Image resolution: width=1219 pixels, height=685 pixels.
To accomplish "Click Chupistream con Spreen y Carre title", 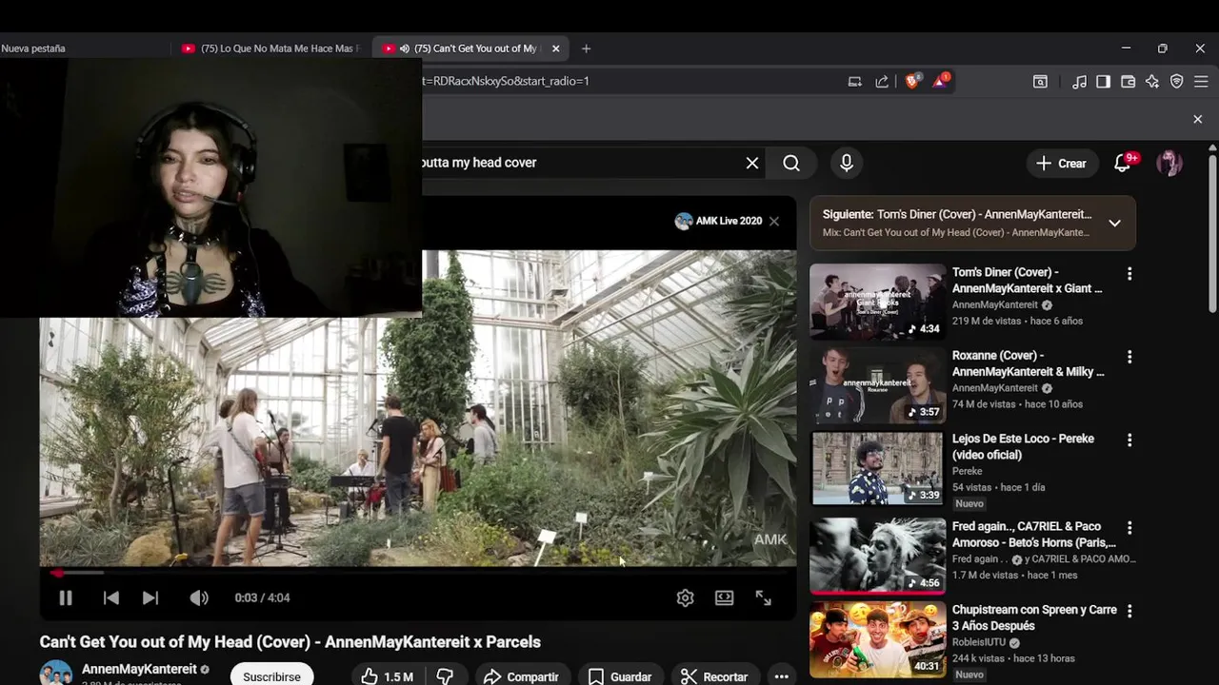I will (1034, 617).
